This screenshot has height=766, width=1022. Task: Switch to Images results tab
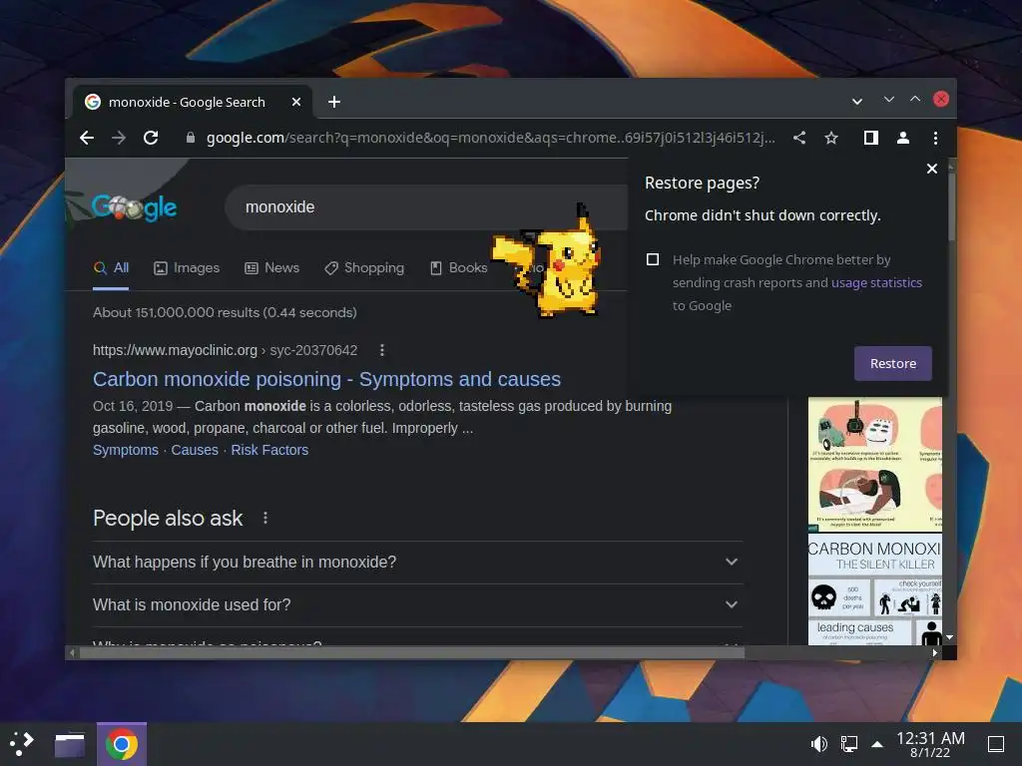pos(187,267)
